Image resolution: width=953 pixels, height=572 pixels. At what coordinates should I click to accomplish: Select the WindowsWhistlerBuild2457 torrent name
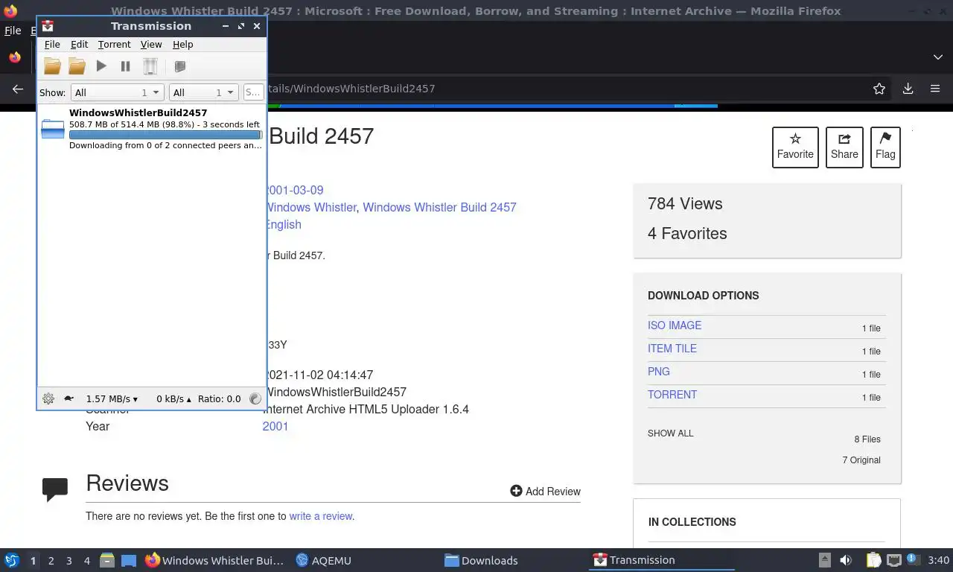point(138,113)
